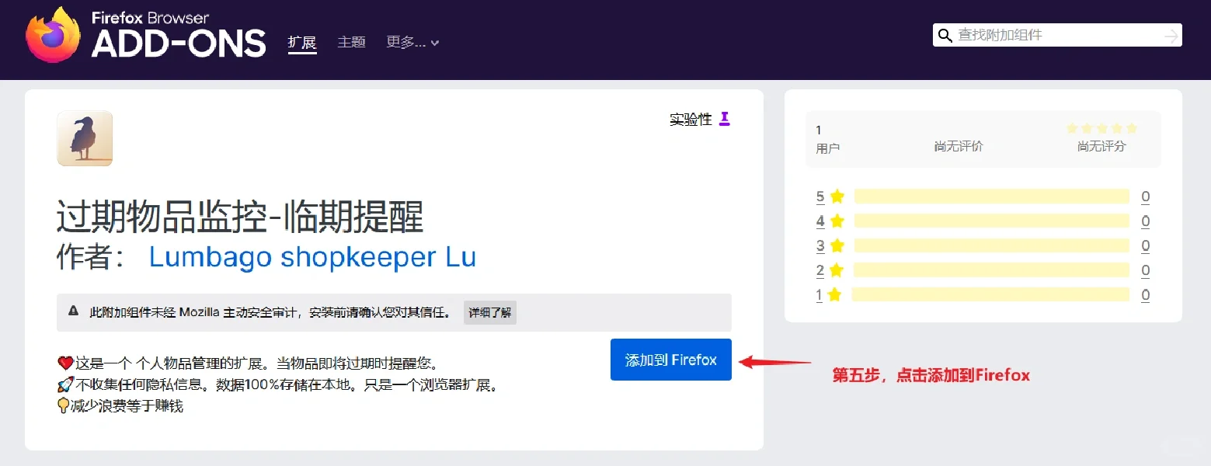
Task: Click the 1-star rating link
Action: [x=820, y=294]
